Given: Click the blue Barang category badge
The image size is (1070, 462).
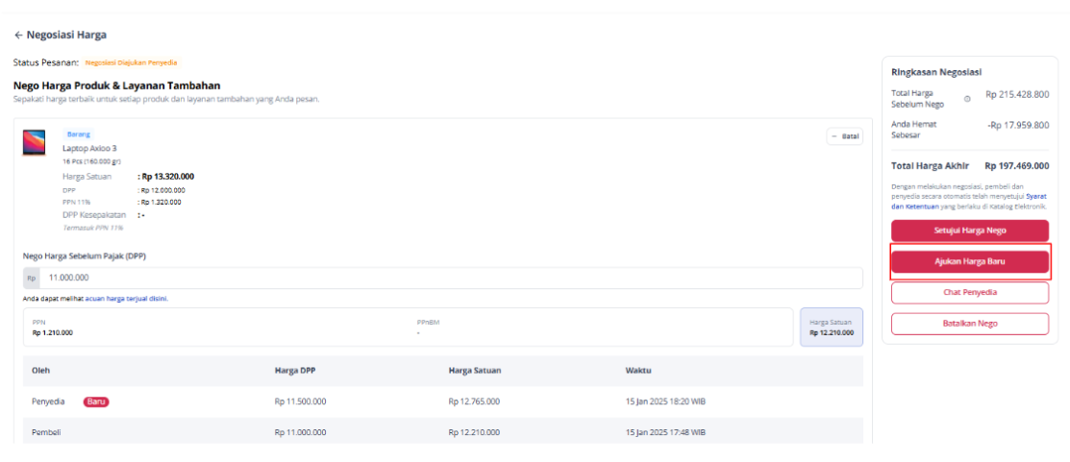Looking at the screenshot, I should (79, 134).
